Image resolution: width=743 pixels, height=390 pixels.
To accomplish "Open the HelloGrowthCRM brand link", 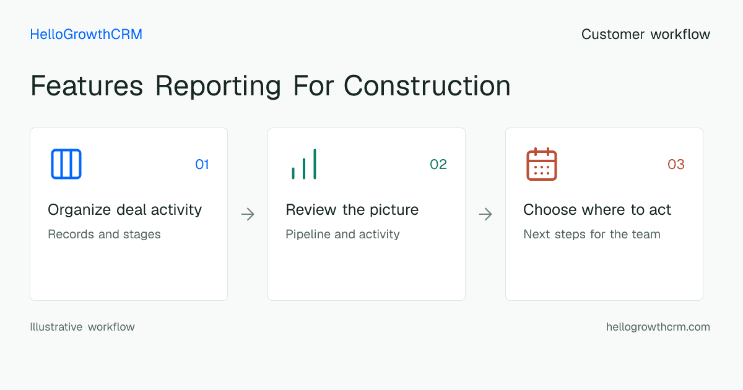I will [86, 35].
